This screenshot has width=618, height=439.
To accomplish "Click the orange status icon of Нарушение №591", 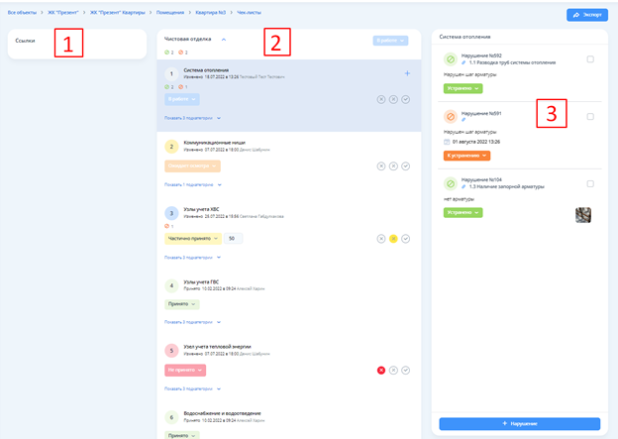I will coord(451,118).
